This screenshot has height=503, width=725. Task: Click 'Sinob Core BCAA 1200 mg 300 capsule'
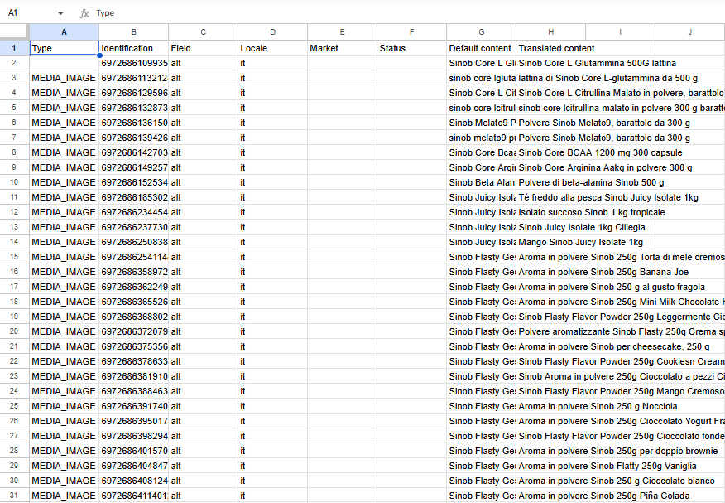600,152
